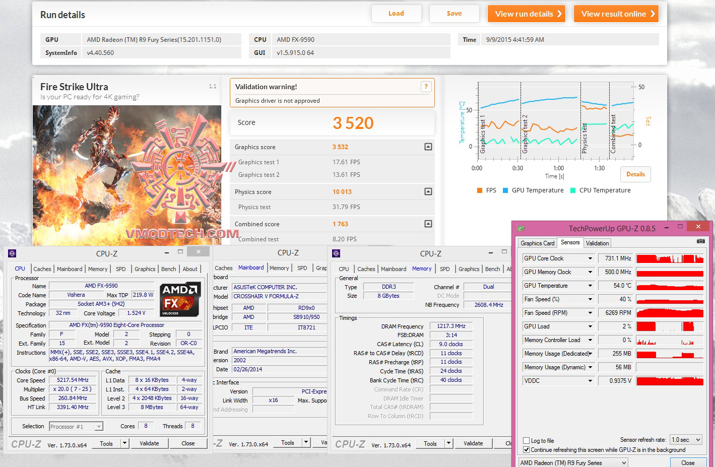Viewport: 715px width, 467px height.
Task: Maximize the TechPowerUp GPU-Z window
Action: click(x=680, y=227)
